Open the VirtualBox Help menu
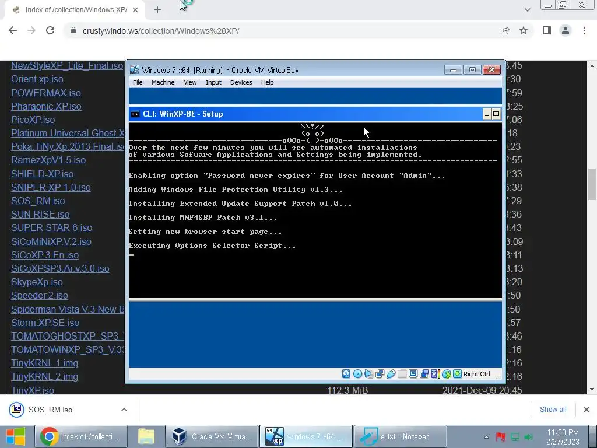The height and width of the screenshot is (448, 597). click(267, 82)
